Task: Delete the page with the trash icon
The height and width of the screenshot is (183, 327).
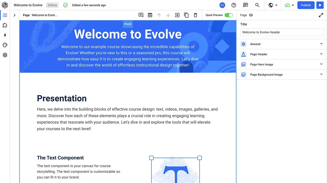Action: (195, 15)
